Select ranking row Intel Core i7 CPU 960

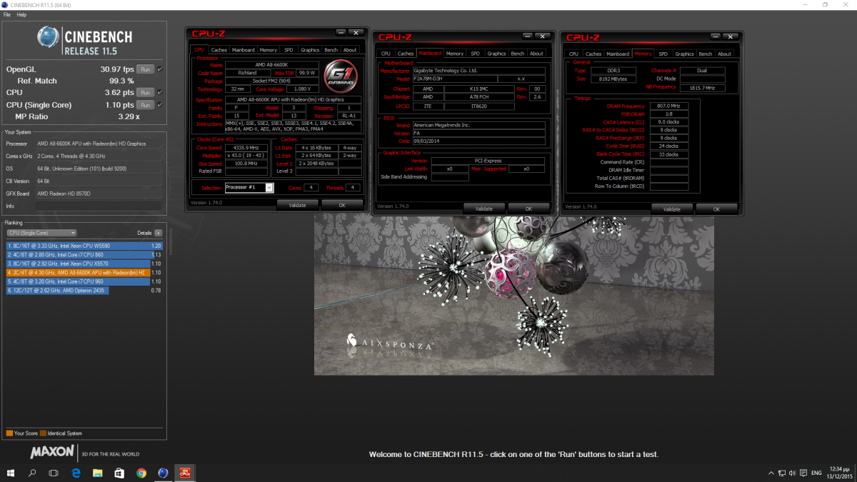[x=84, y=281]
